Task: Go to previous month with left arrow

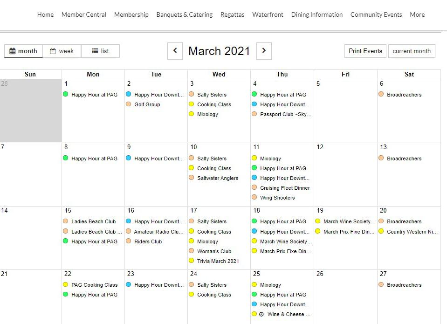Action: (x=175, y=51)
